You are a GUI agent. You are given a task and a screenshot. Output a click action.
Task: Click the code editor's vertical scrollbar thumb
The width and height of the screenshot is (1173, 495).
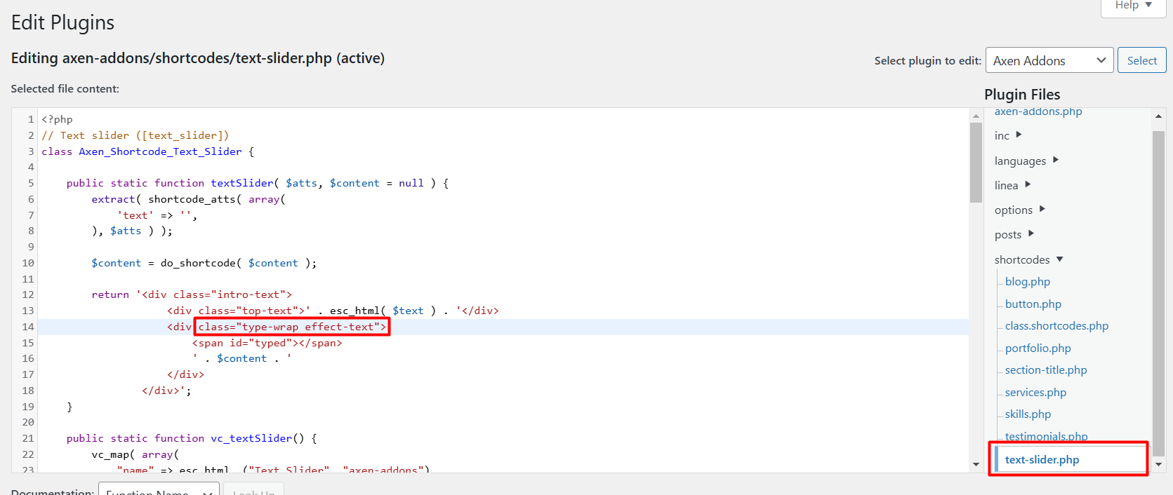point(976,163)
